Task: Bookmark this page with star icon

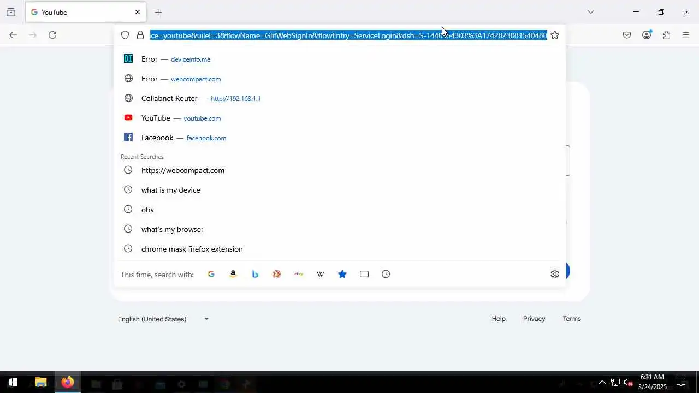Action: coord(555,35)
